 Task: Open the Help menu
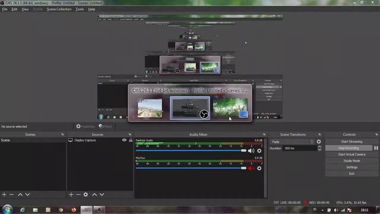(91, 10)
